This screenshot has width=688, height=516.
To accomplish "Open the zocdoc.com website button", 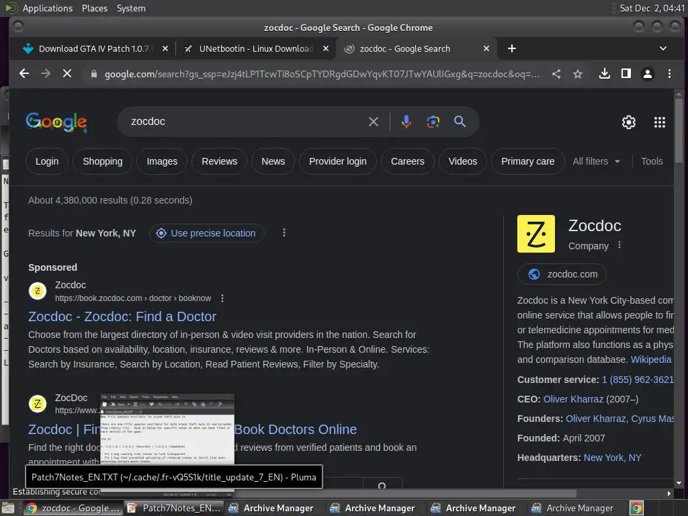I will (562, 274).
